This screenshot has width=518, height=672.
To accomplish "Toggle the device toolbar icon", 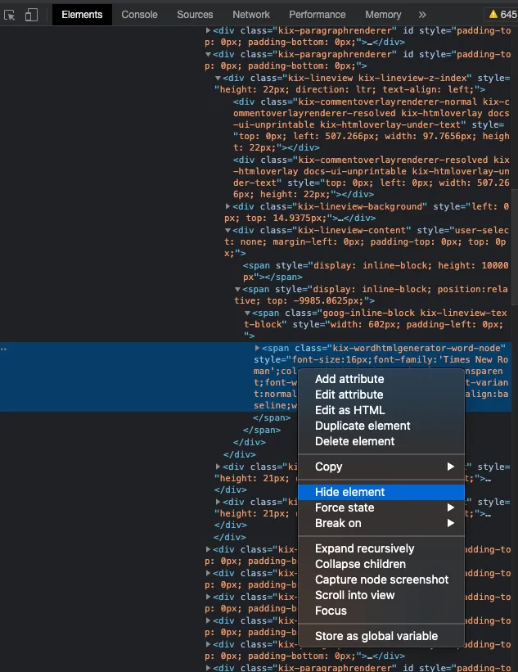I will tap(31, 15).
